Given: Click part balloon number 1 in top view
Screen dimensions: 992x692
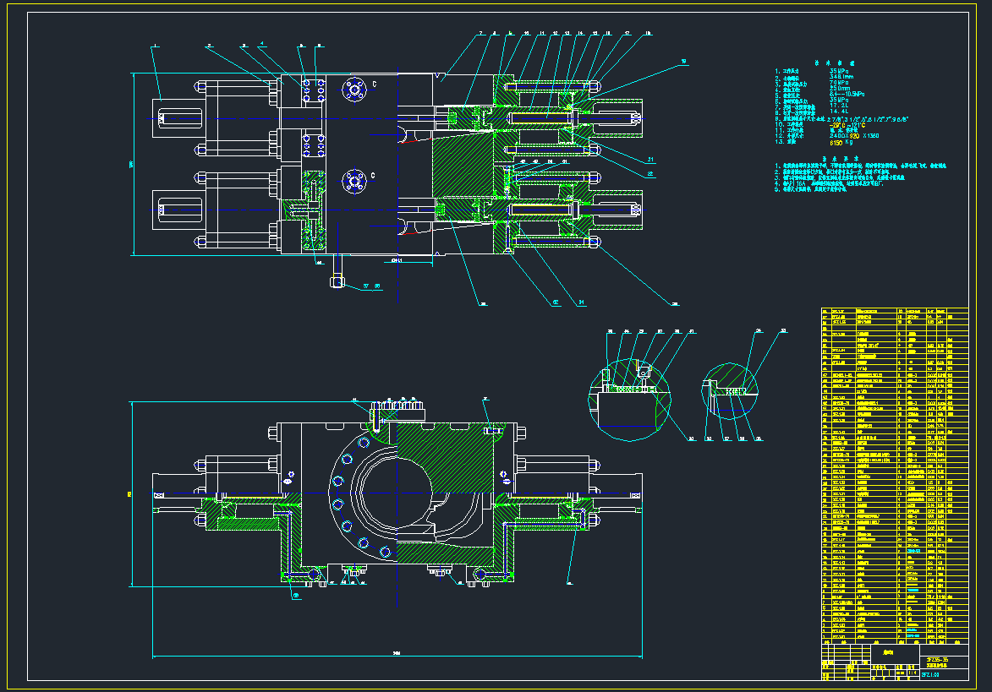Looking at the screenshot, I should click(x=155, y=46).
